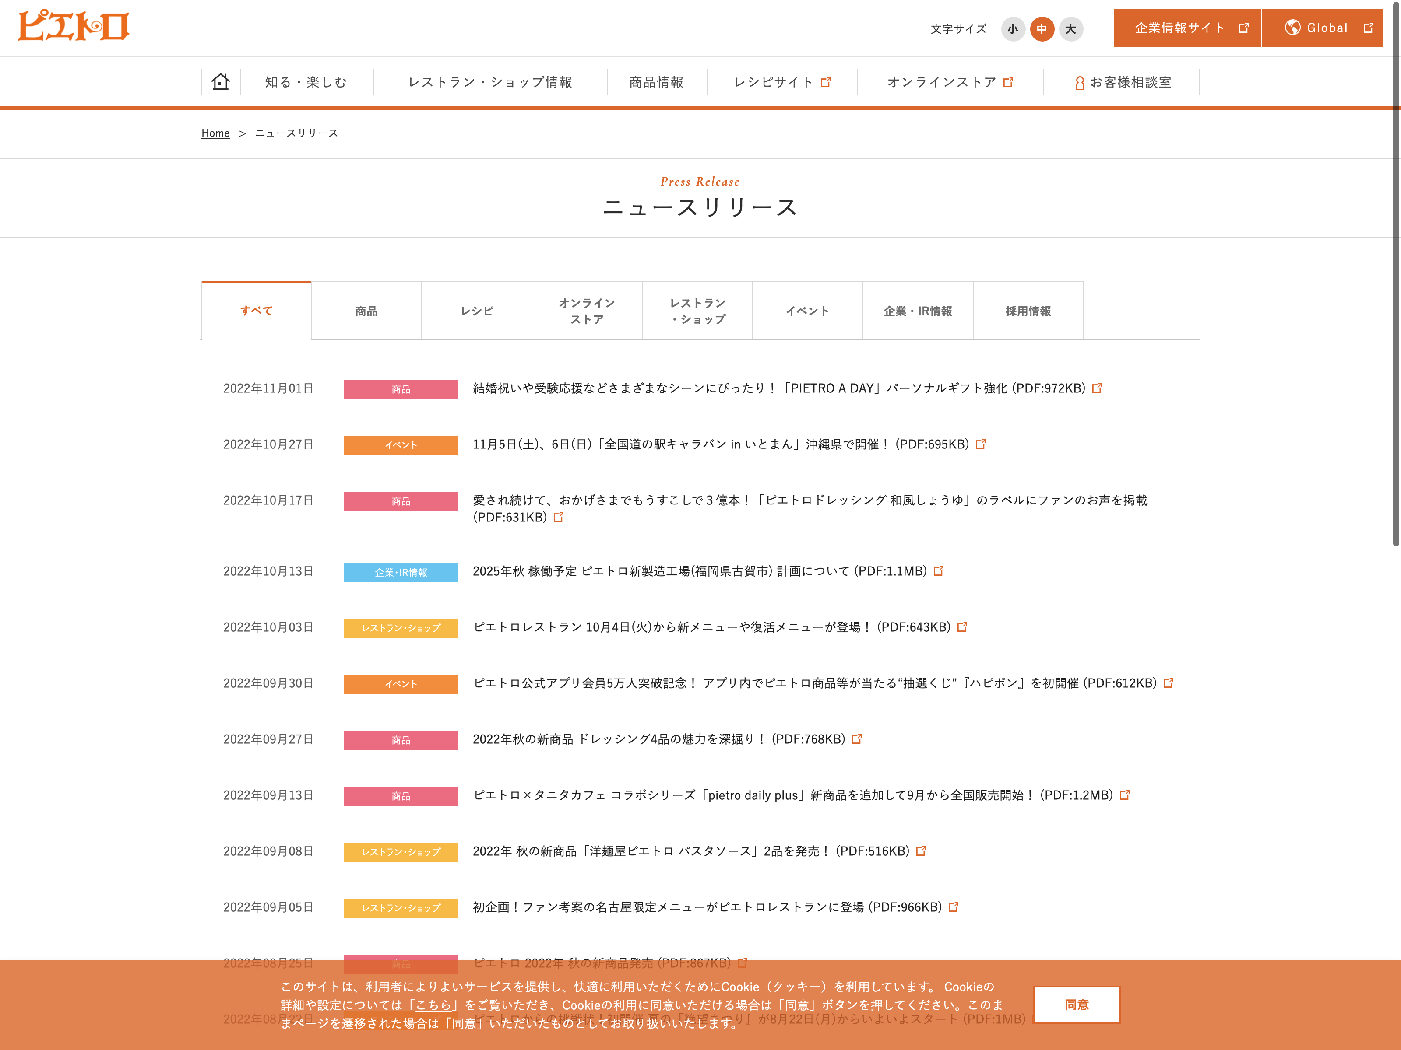Click the Pietro logo at top left
The width and height of the screenshot is (1401, 1050).
pos(74,26)
